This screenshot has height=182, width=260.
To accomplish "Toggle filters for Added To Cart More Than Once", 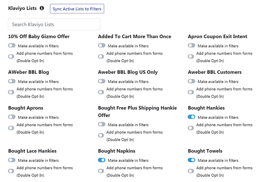I will pyautogui.click(x=102, y=45).
